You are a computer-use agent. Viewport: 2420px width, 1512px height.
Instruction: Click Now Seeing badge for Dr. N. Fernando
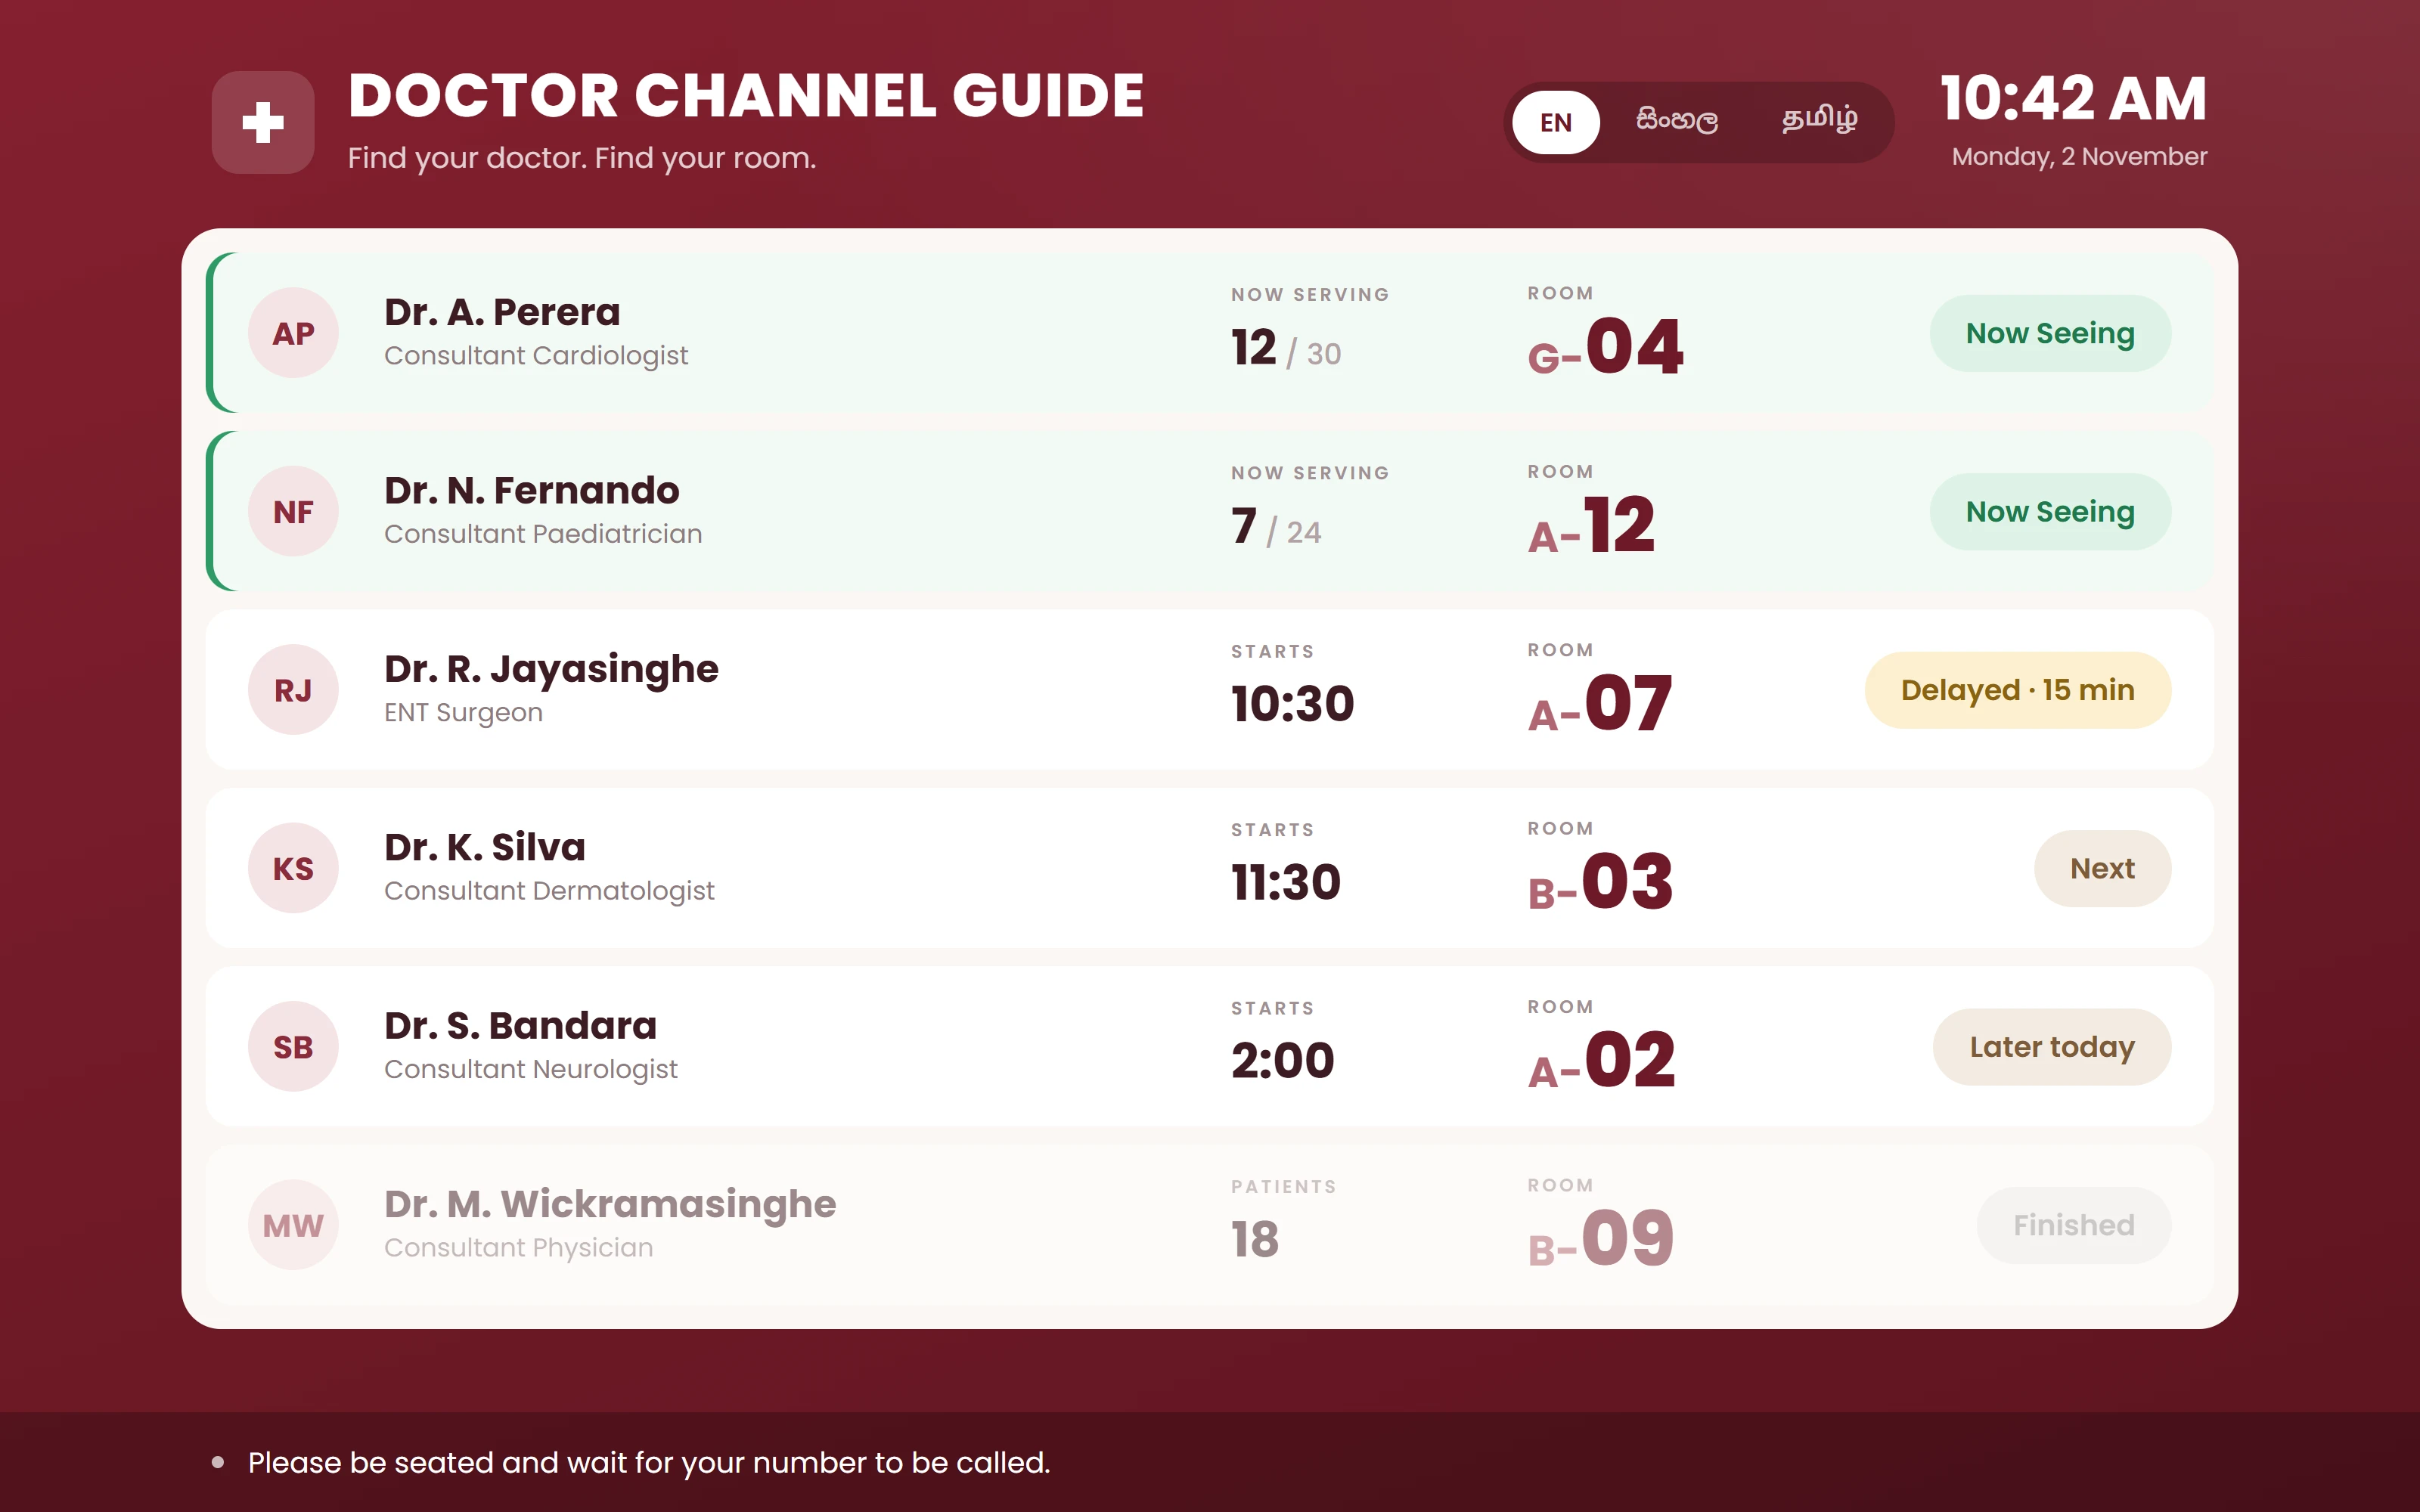2050,512
